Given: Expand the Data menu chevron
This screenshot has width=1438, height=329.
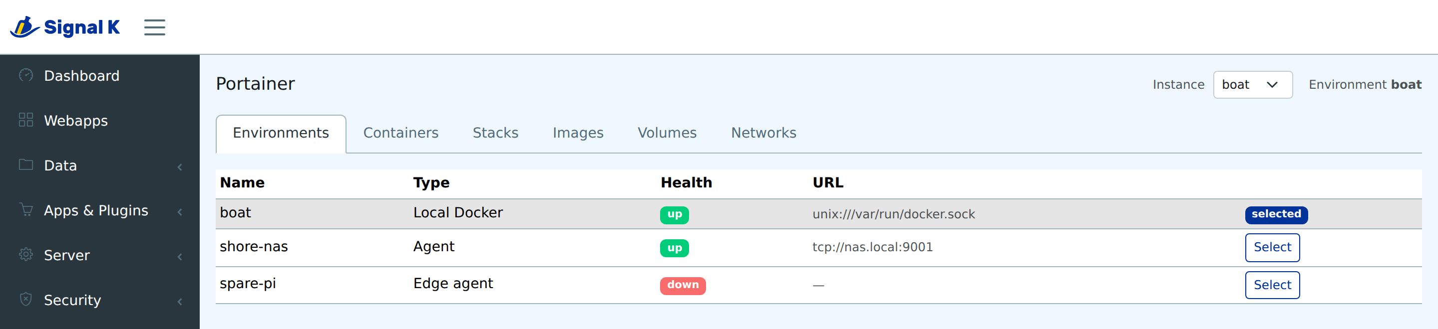Looking at the screenshot, I should pos(180,166).
